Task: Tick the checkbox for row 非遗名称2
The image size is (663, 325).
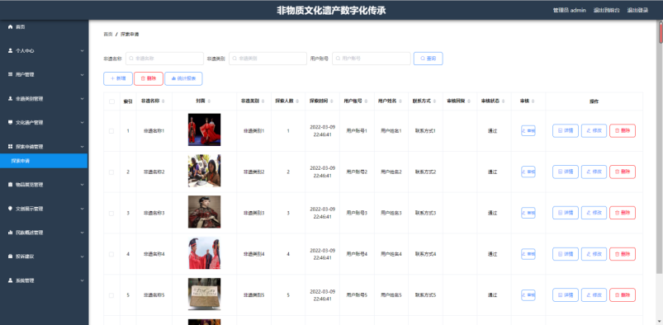Action: click(111, 172)
